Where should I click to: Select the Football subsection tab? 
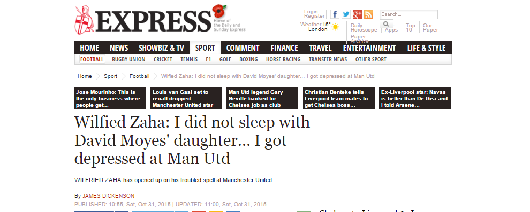tap(92, 59)
